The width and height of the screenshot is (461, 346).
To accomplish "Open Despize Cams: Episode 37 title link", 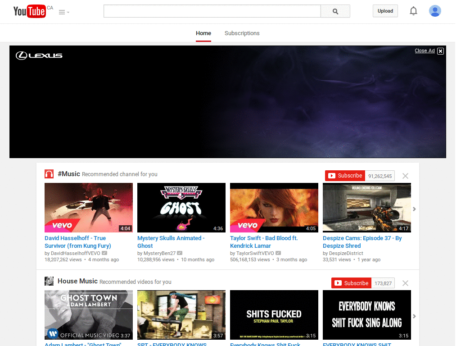I will [x=362, y=242].
